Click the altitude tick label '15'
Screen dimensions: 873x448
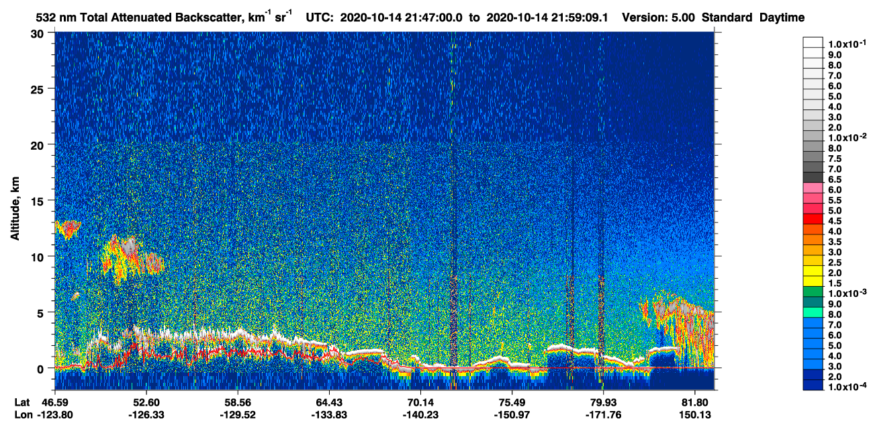click(x=38, y=201)
